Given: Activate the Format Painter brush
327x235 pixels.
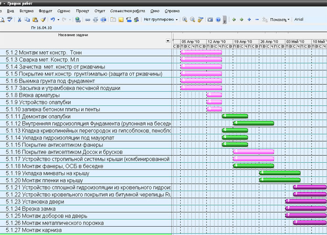Looking at the screenshot, I should 43,20.
